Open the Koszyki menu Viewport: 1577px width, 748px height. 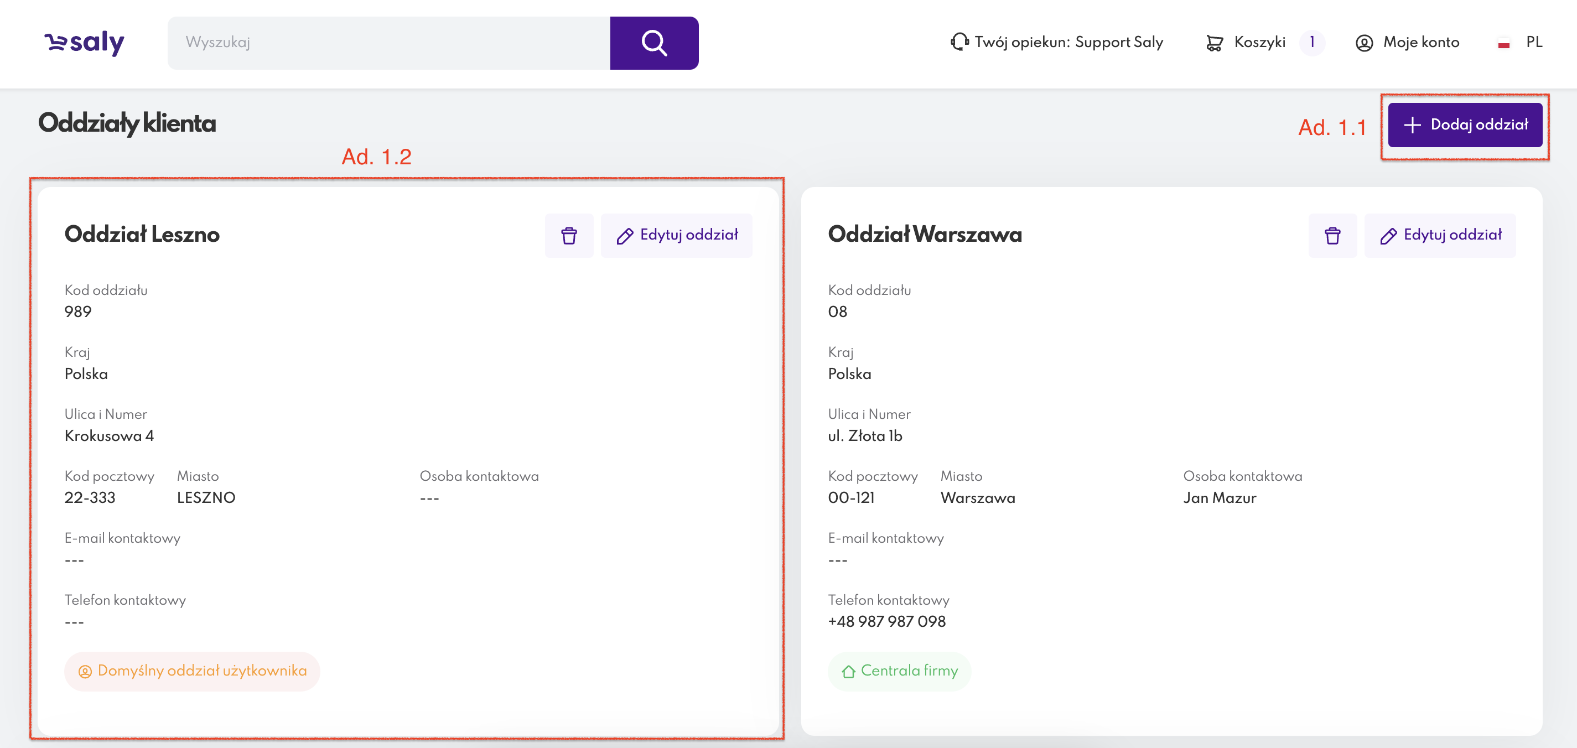point(1259,42)
